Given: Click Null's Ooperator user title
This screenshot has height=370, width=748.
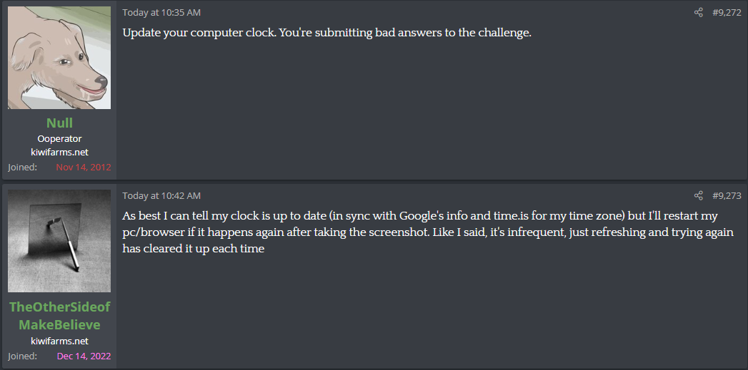Looking at the screenshot, I should (x=59, y=139).
